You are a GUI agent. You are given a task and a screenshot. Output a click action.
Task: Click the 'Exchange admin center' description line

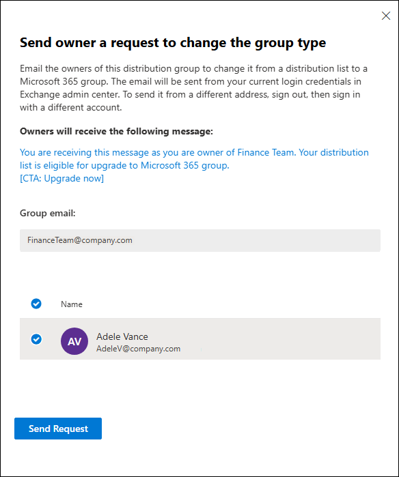190,95
